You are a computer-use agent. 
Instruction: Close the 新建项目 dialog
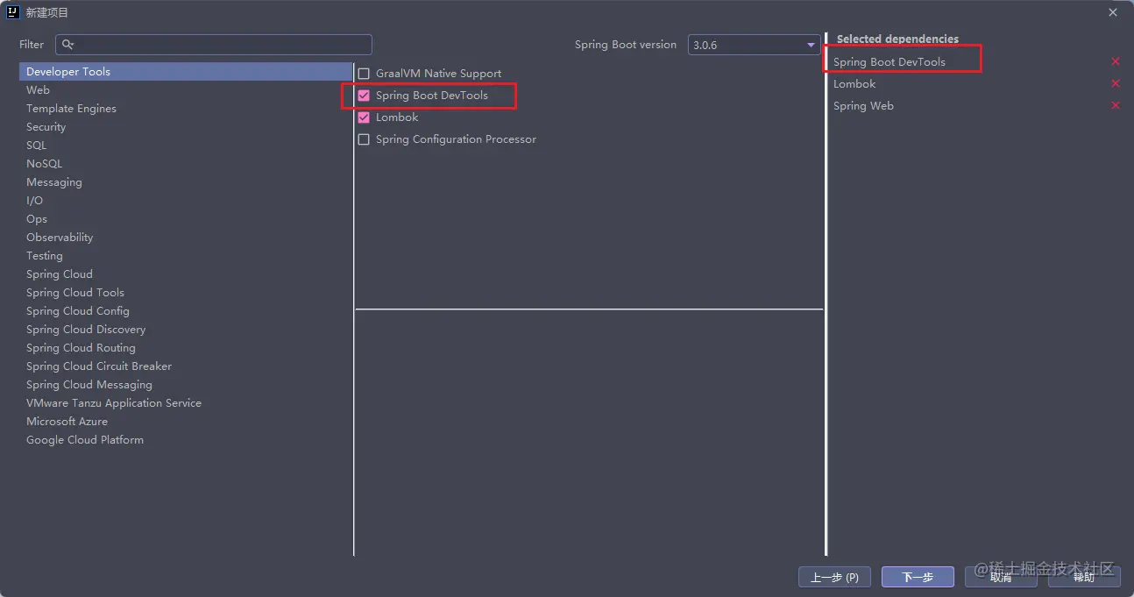[x=1113, y=12]
